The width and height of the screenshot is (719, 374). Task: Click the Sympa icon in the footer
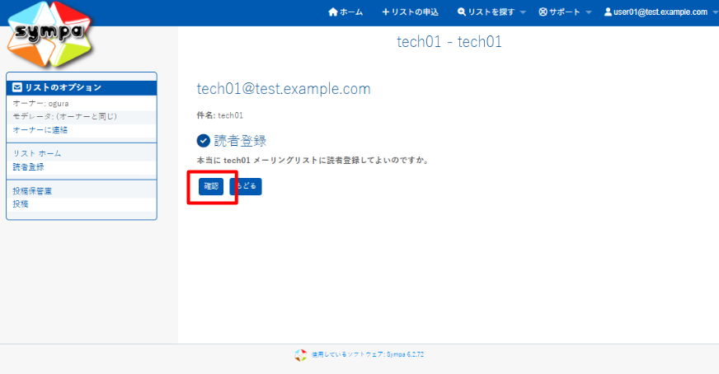[300, 355]
